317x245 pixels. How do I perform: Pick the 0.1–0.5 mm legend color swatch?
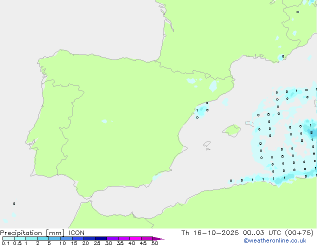[x=8, y=238]
